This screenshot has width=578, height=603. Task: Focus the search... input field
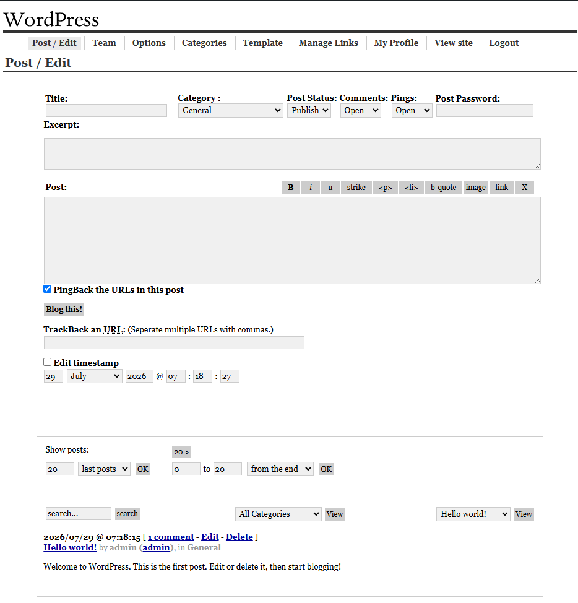click(79, 514)
